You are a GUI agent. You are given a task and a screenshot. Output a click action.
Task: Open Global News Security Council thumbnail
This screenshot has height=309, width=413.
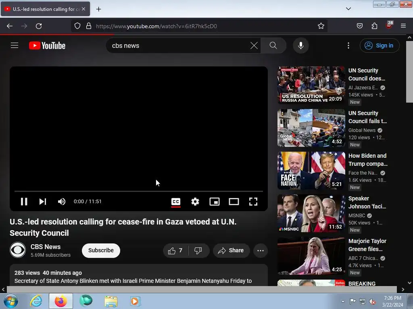pos(311,128)
